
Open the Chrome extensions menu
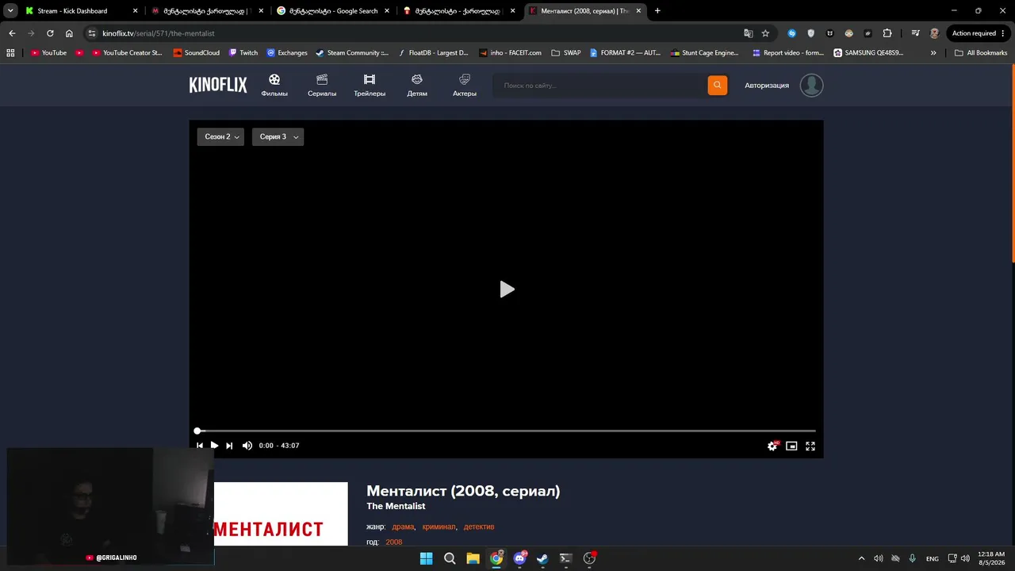pos(887,33)
